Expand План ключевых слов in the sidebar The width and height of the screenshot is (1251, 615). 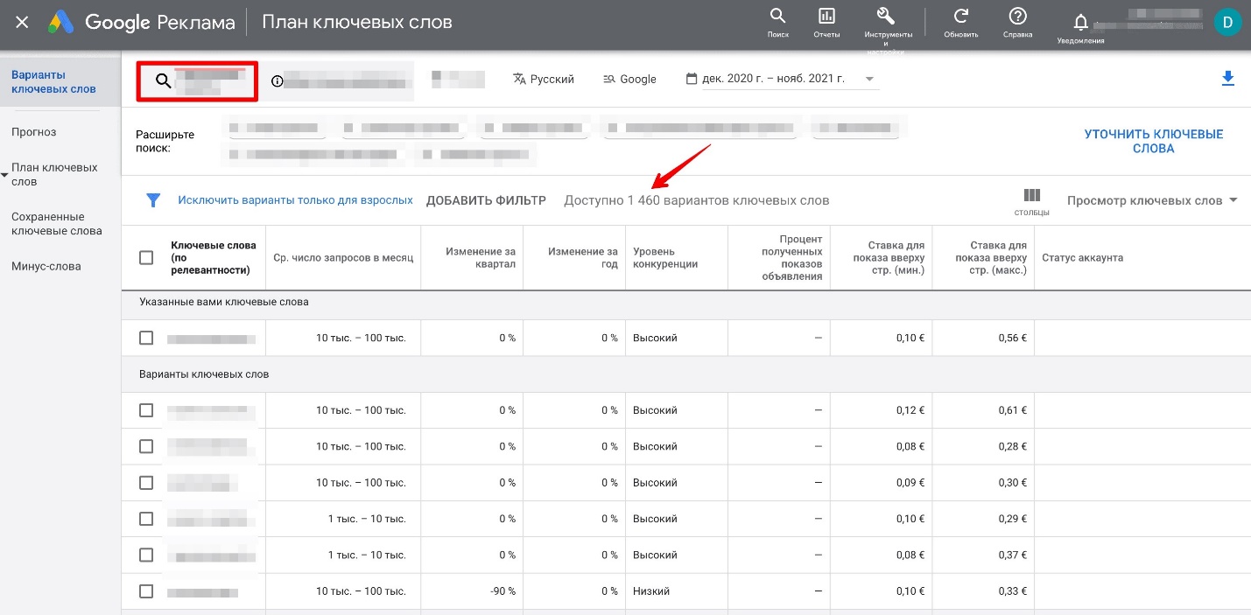click(53, 174)
